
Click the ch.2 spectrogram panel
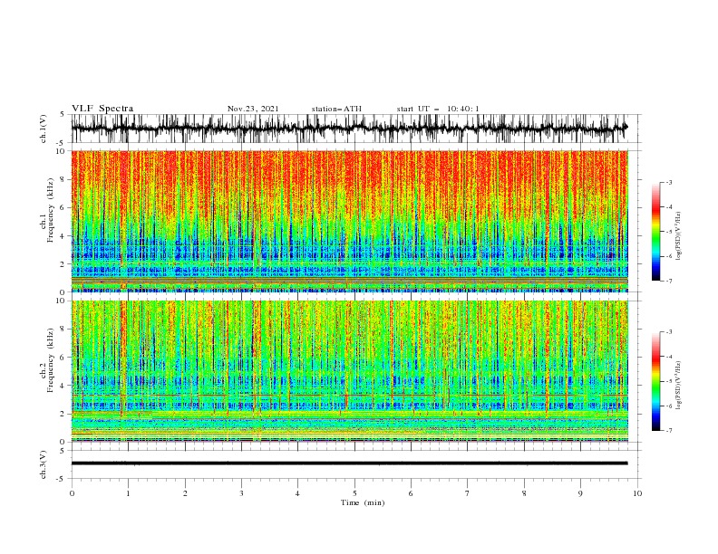point(349,371)
